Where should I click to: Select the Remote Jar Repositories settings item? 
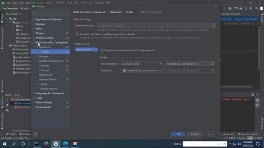51,61
